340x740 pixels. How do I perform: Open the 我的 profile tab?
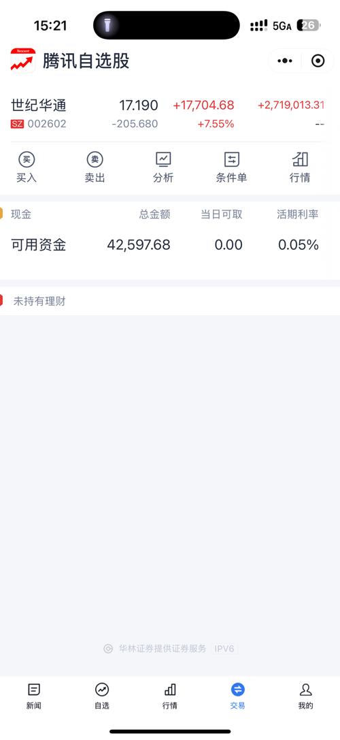pyautogui.click(x=305, y=696)
